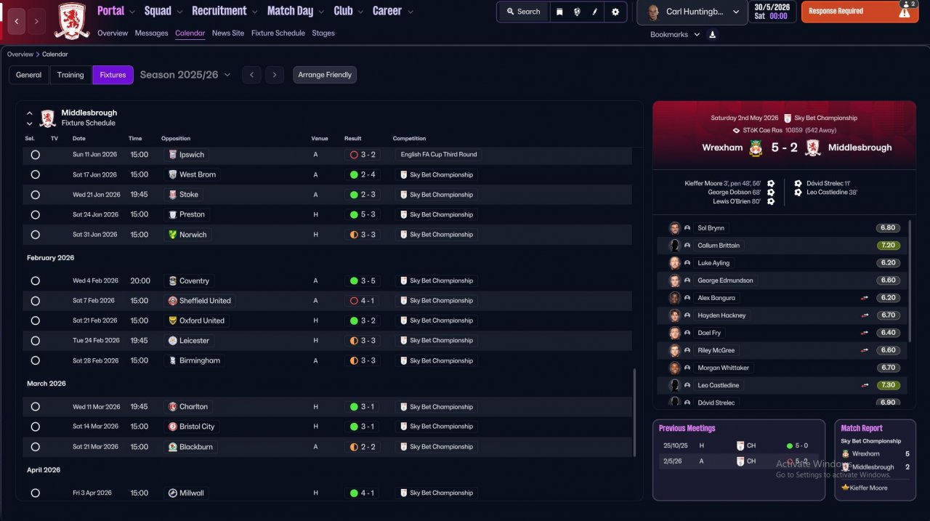Click Overview breadcrumb link
Viewport: 930px width, 521px height.
(x=20, y=54)
